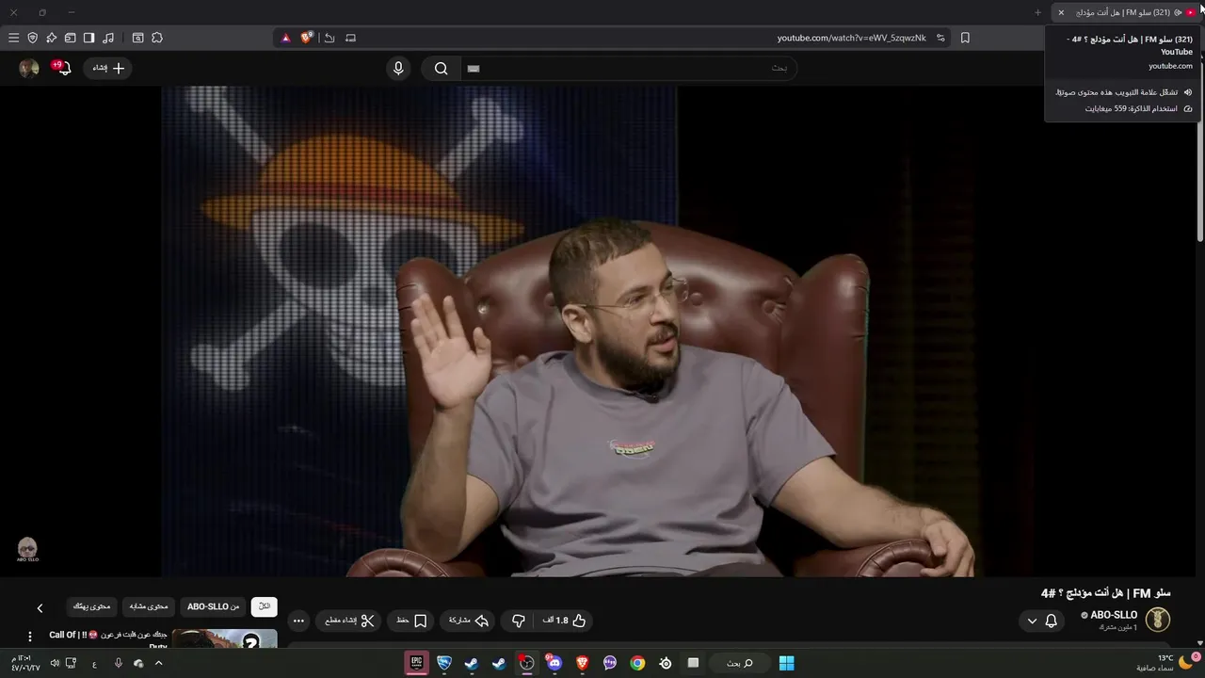Screen dimensions: 1205x678
Task: Start voice search with the microphone icon
Action: coord(398,68)
